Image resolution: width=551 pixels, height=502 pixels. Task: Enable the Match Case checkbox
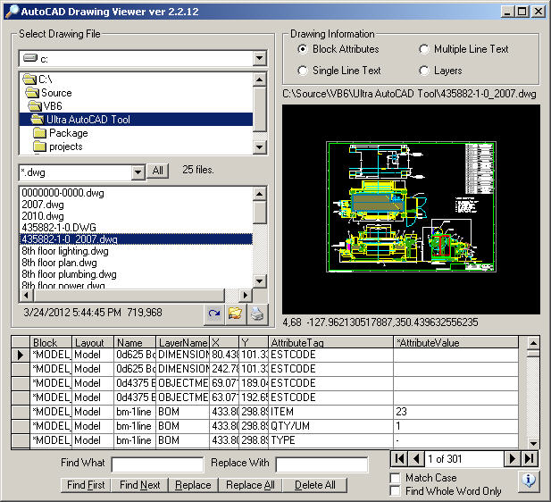pos(396,478)
